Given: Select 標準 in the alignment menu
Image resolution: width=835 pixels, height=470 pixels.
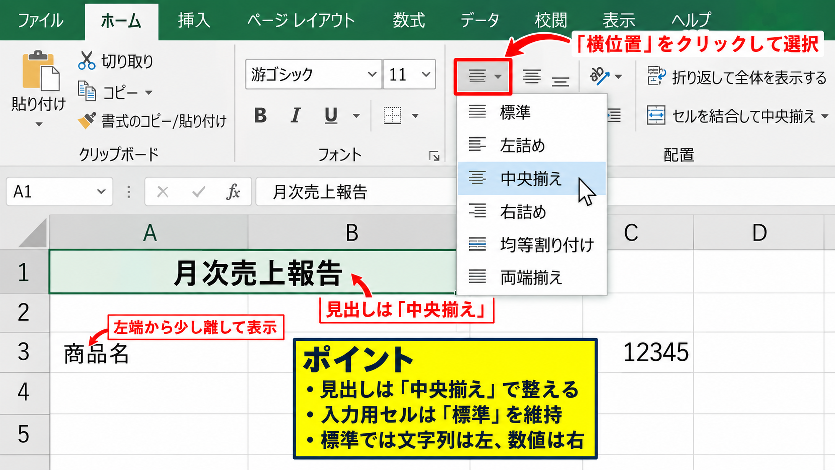Looking at the screenshot, I should click(x=532, y=112).
